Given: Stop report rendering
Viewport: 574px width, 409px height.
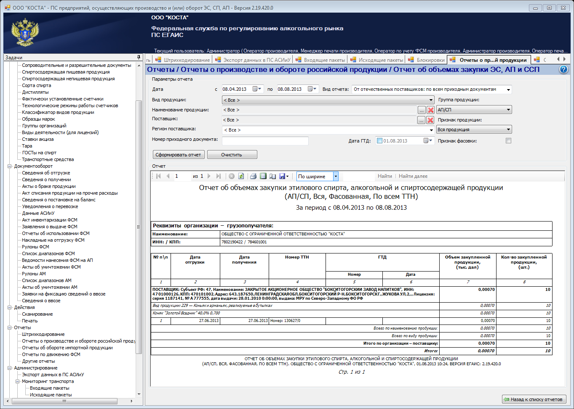Looking at the screenshot, I should click(x=232, y=176).
